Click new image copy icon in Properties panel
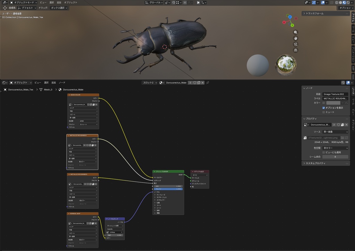This screenshot has height=251, width=355. (342, 125)
